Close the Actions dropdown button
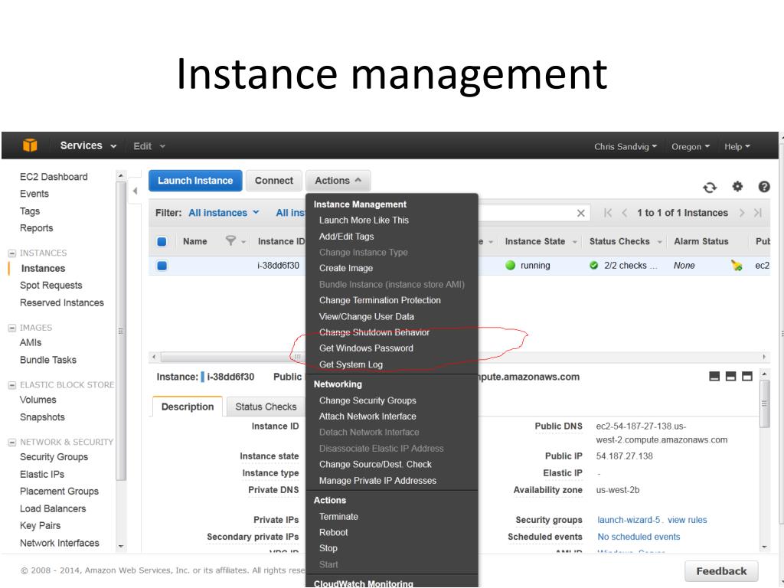The width and height of the screenshot is (784, 588). point(338,181)
